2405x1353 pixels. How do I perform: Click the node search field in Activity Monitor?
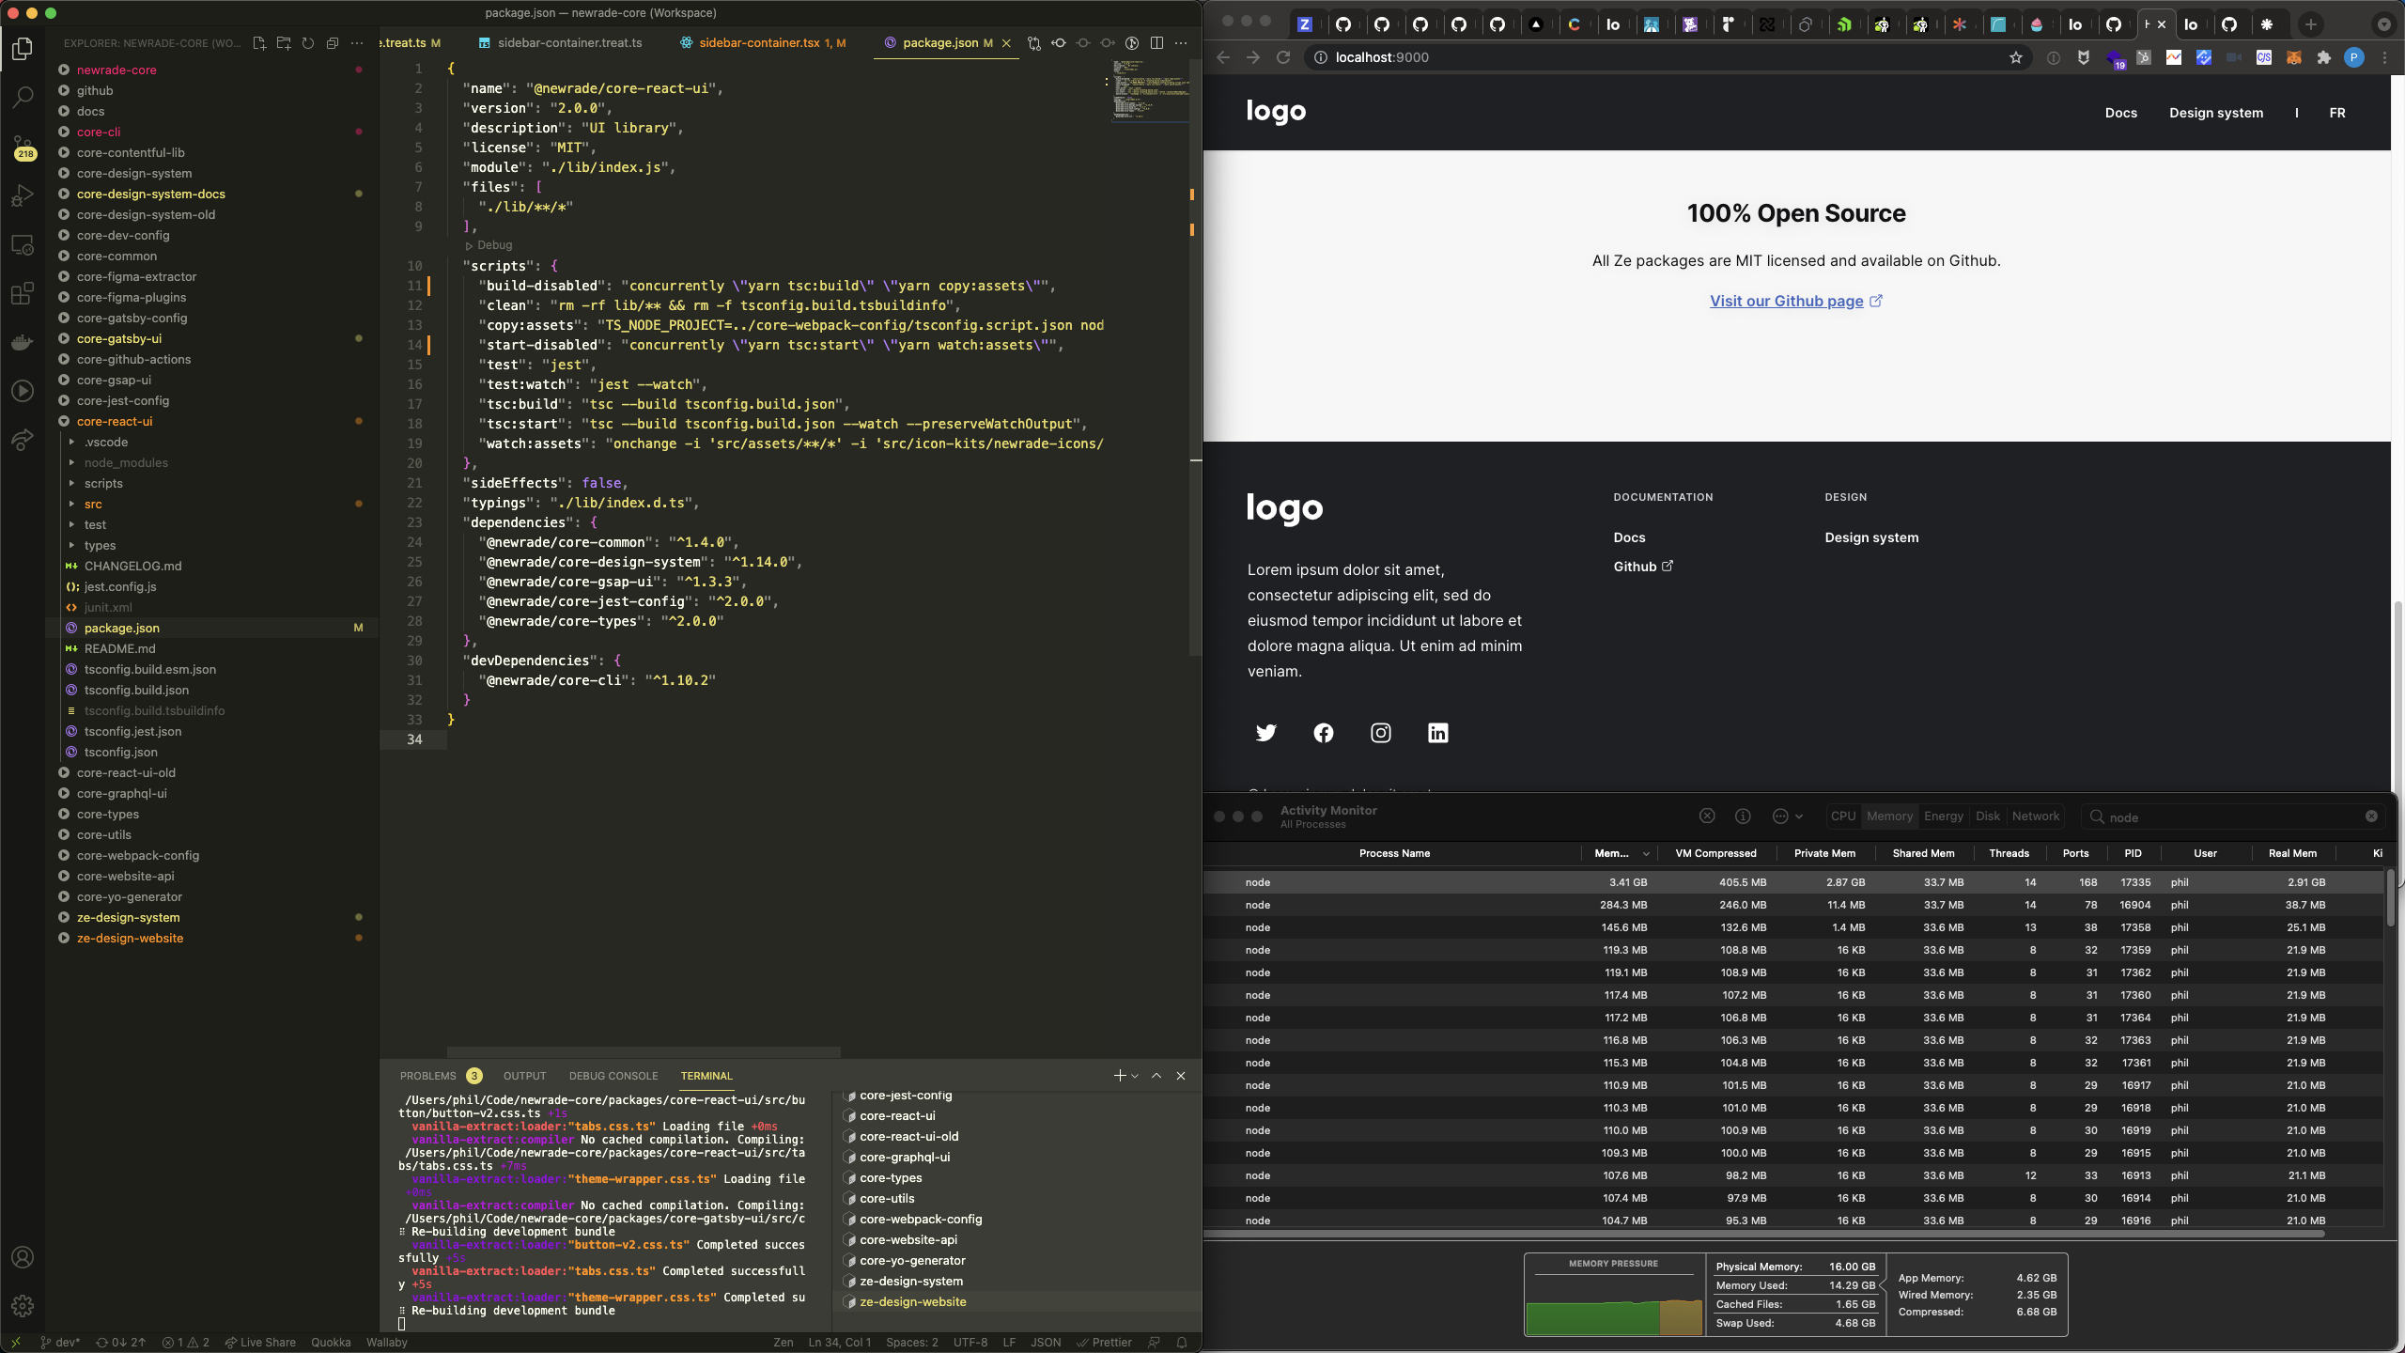click(x=2227, y=817)
